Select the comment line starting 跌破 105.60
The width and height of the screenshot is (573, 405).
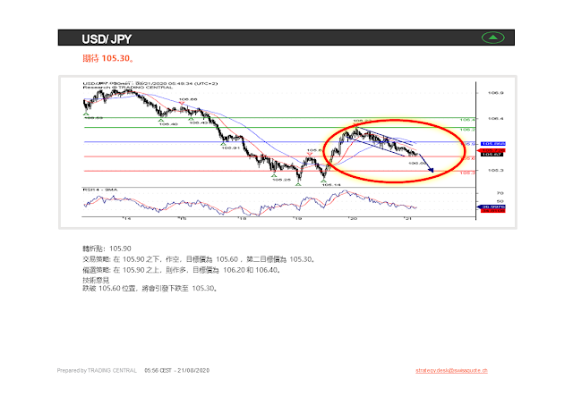150,288
